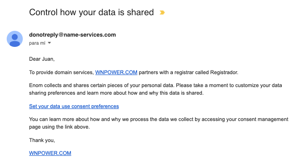Select sender address donotreply@name-services.com
This screenshot has width=304, height=167.
(x=72, y=35)
